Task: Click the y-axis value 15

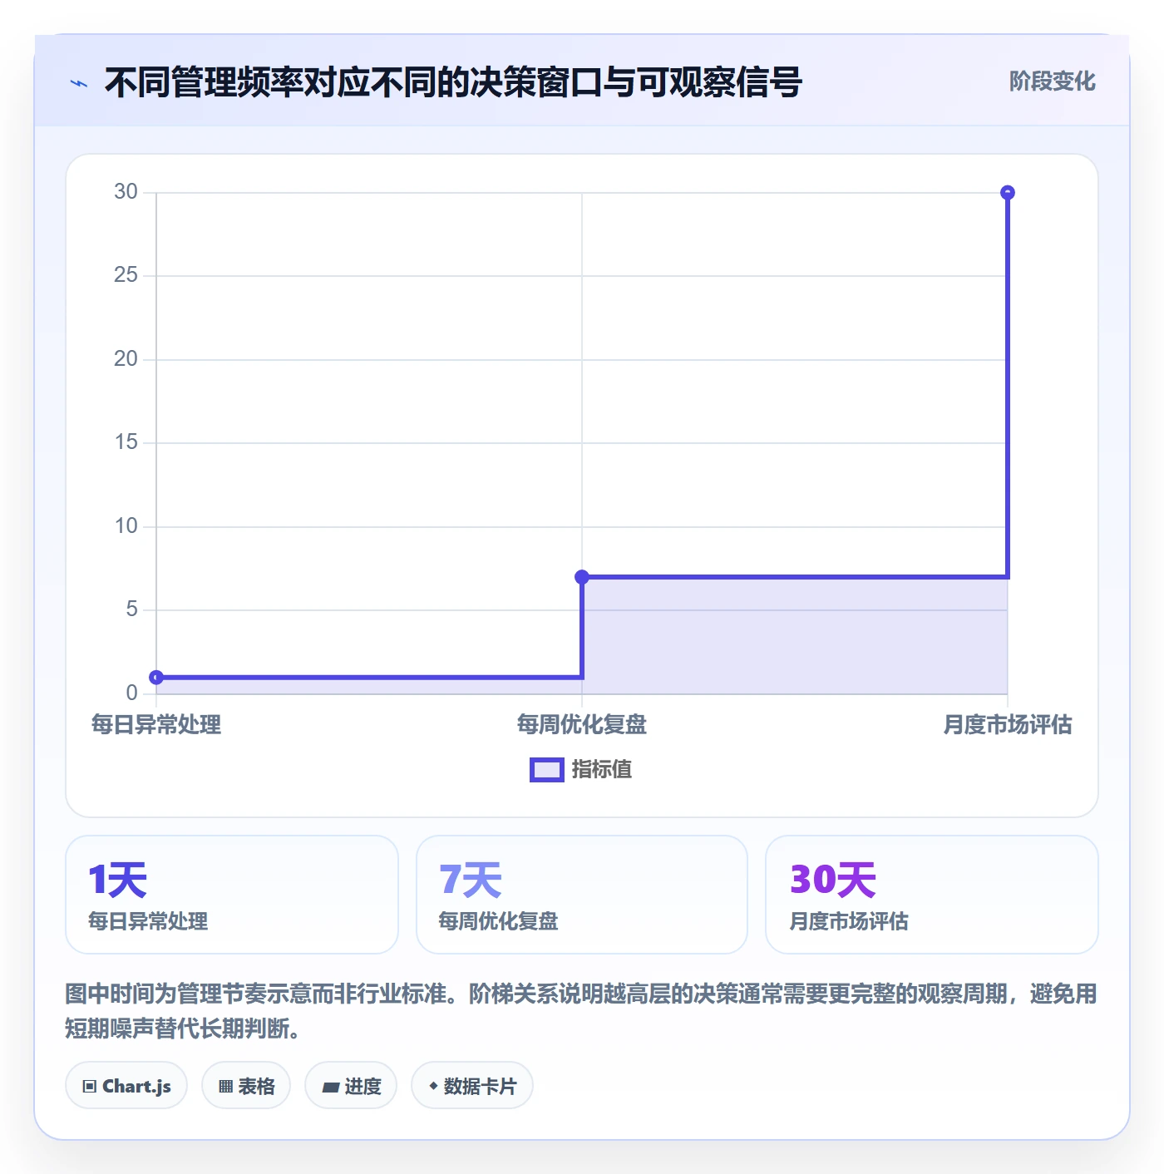Action: pos(126,442)
